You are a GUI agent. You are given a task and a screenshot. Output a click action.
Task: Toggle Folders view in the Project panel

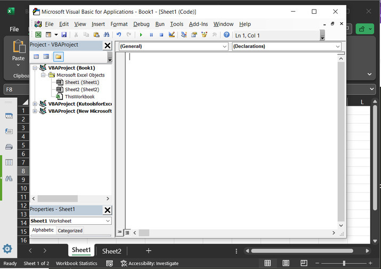point(58,56)
